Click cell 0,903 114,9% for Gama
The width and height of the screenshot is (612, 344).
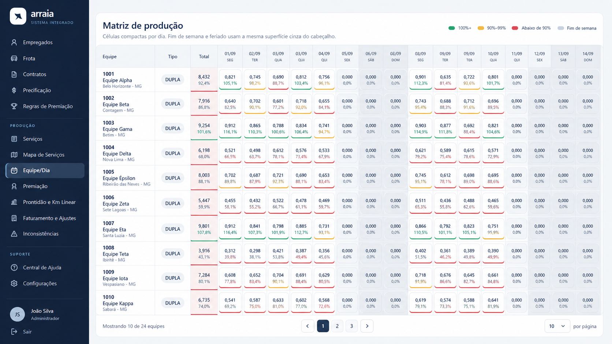click(x=421, y=128)
